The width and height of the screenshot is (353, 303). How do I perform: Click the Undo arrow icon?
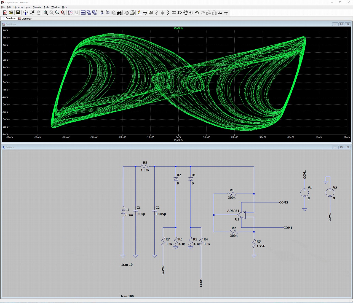click(197, 13)
